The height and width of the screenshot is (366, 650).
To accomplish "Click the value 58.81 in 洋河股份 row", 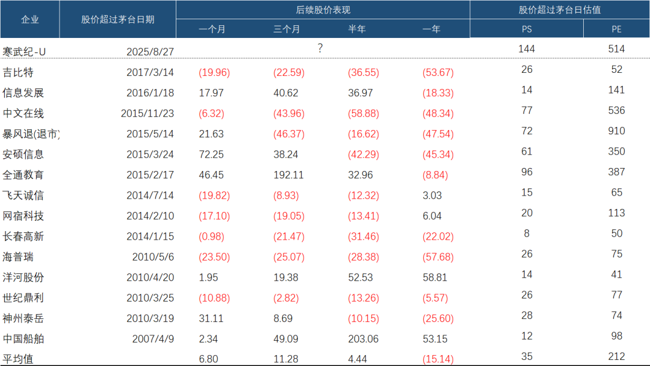I will [x=435, y=278].
